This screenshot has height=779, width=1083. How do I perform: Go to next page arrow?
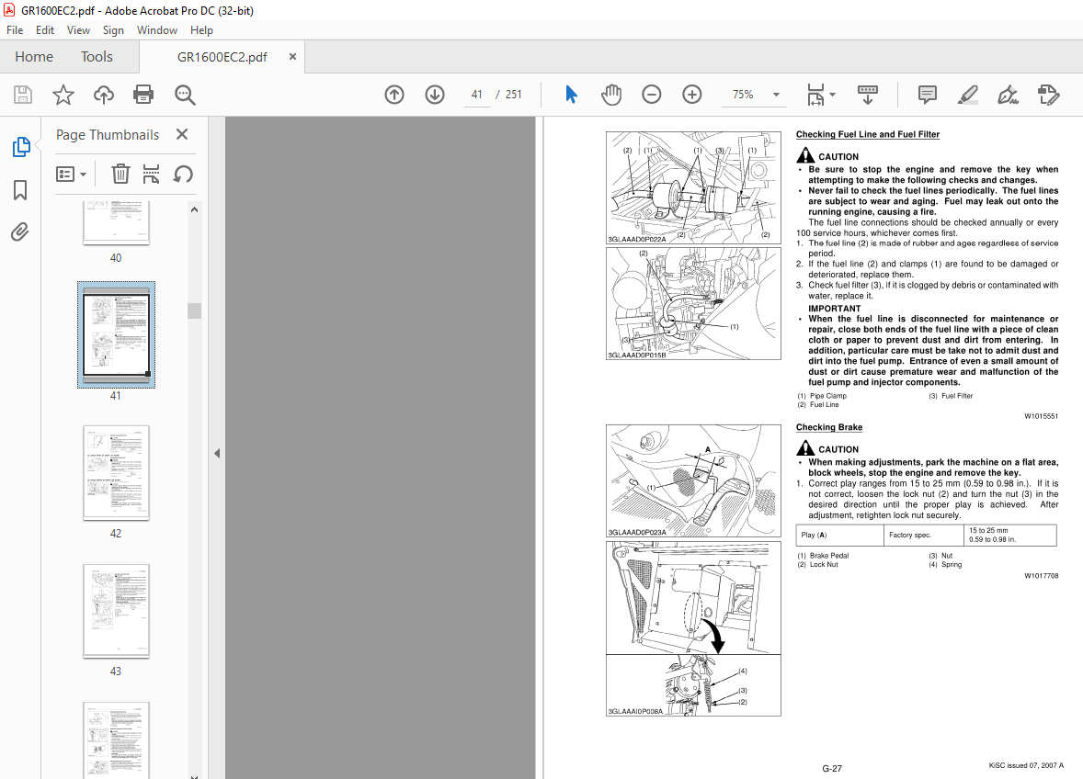435,95
